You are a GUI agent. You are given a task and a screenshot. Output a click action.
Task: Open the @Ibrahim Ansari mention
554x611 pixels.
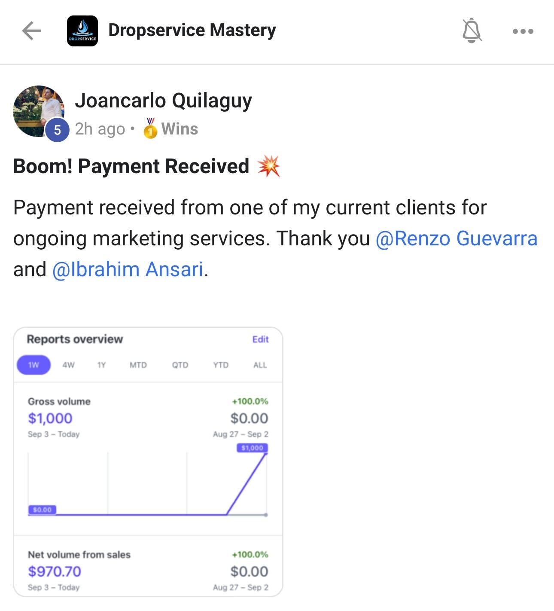point(128,269)
